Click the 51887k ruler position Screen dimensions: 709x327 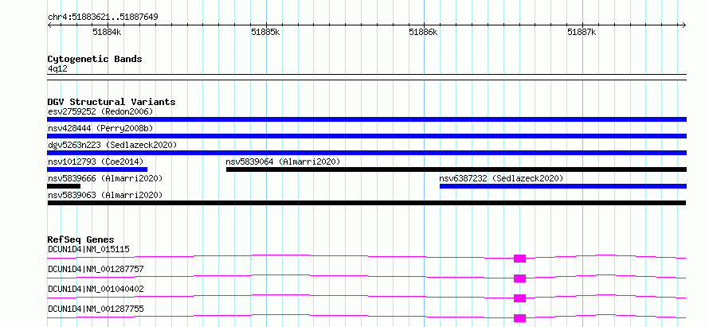582,32
